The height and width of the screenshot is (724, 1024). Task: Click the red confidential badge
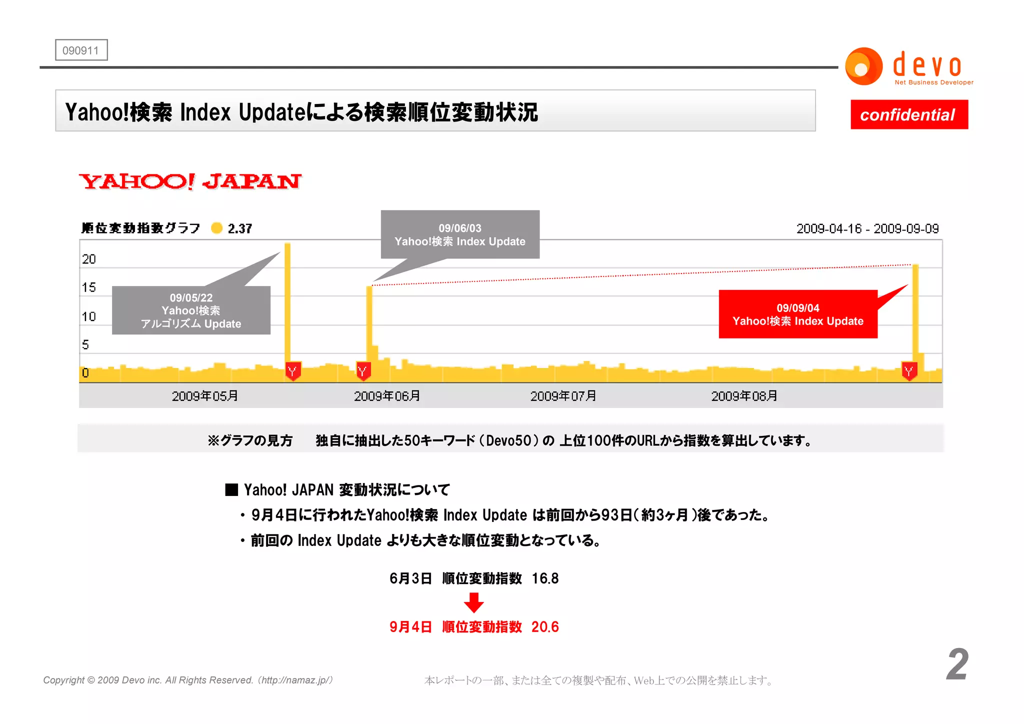click(x=908, y=114)
